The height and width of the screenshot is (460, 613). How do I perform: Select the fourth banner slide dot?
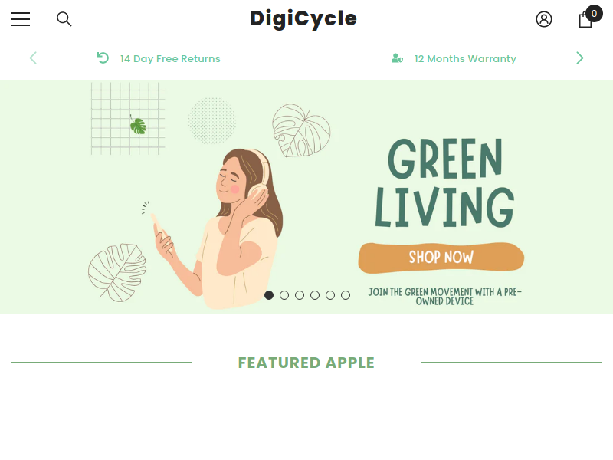(x=315, y=295)
